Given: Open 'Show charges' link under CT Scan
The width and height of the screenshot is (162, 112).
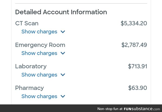Looking at the screenshot, I should pyautogui.click(x=39, y=32).
